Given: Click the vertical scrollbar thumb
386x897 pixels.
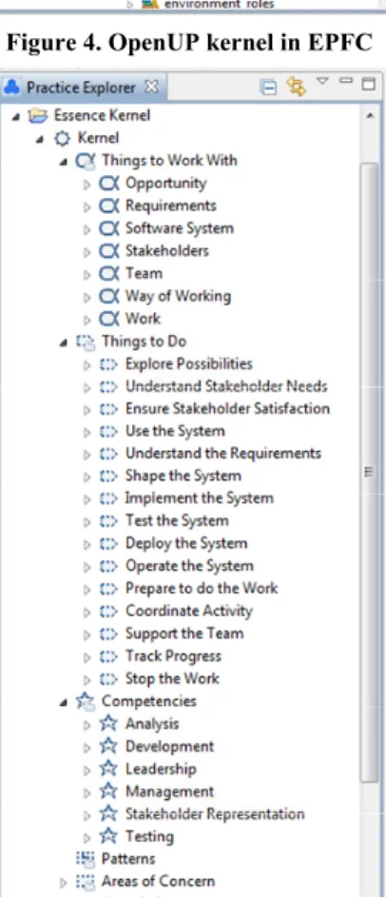Looking at the screenshot, I should coord(370,473).
